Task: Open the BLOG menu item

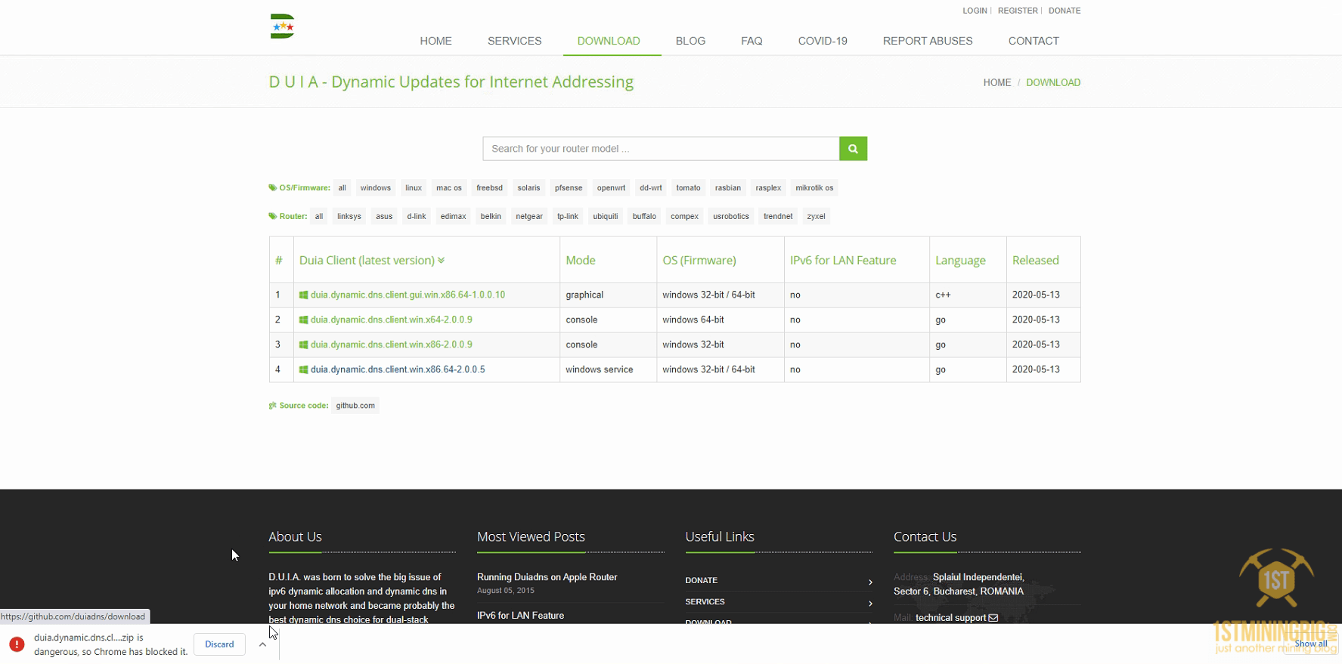Action: [690, 41]
